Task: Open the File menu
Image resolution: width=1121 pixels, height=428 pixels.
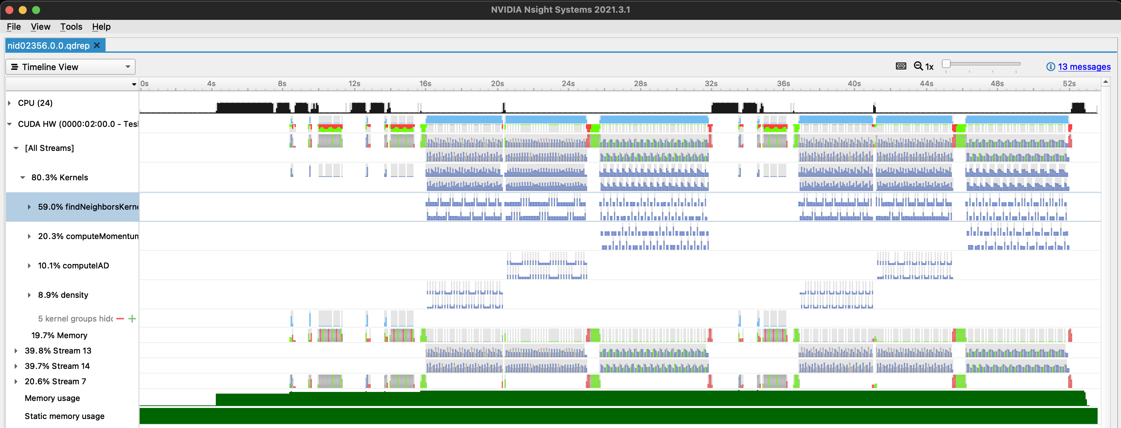Action: [x=14, y=26]
